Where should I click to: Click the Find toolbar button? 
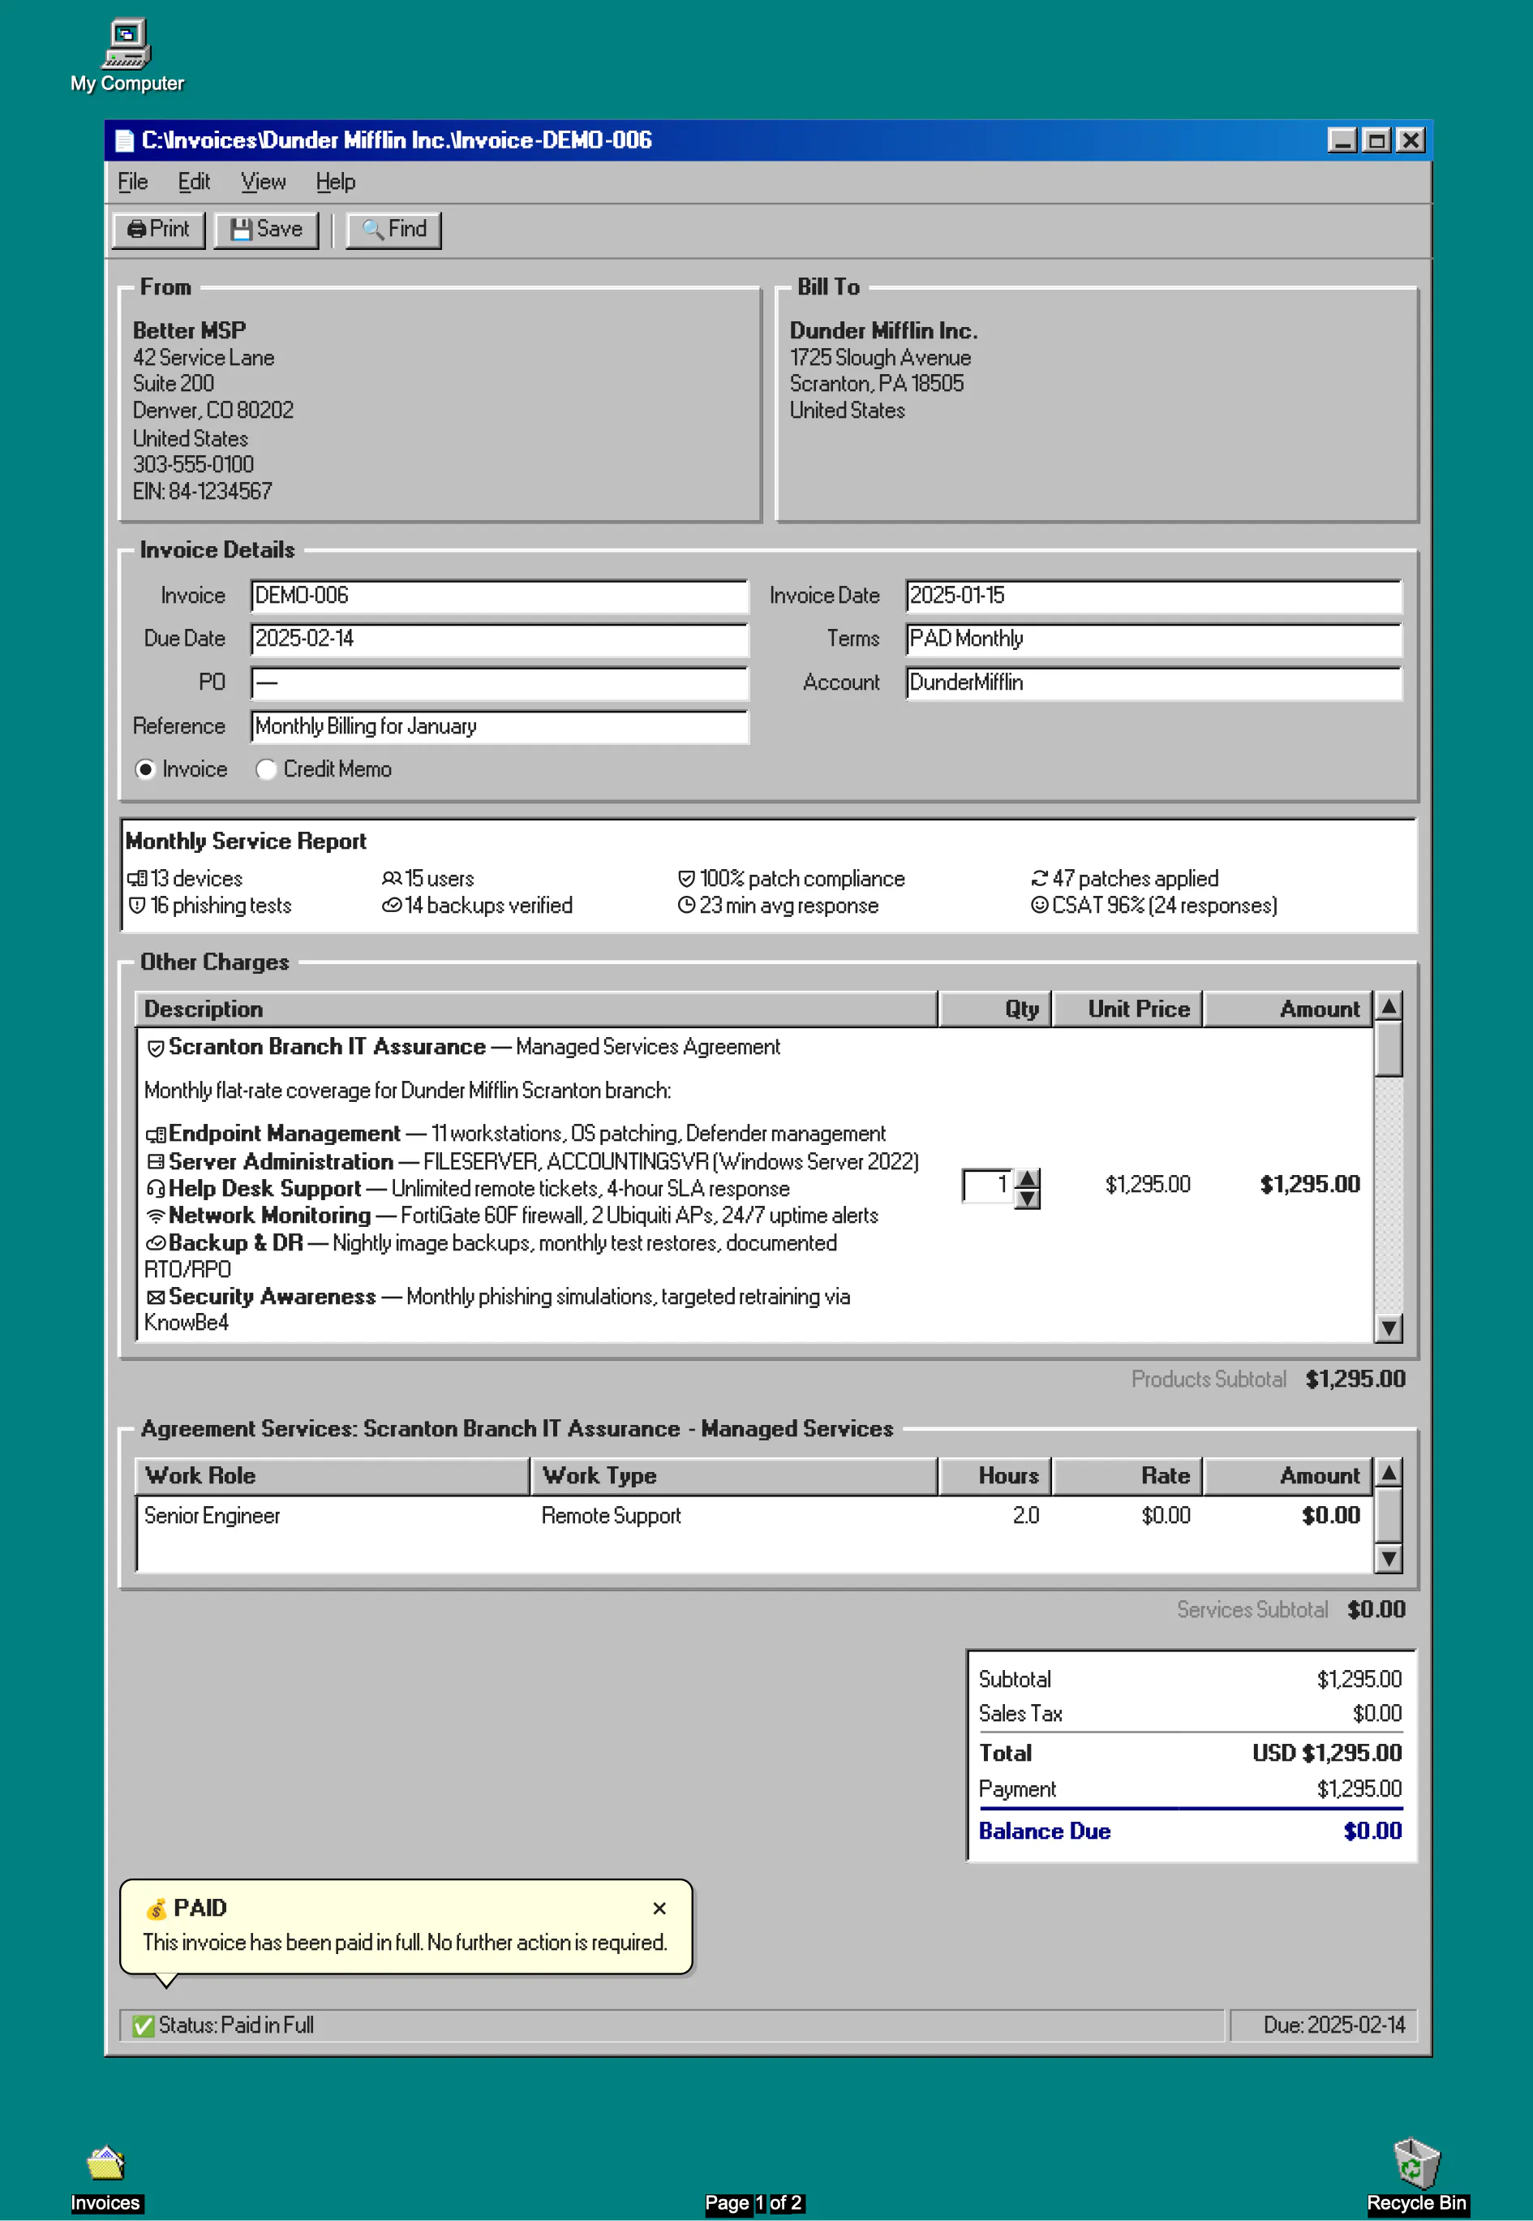pyautogui.click(x=394, y=230)
